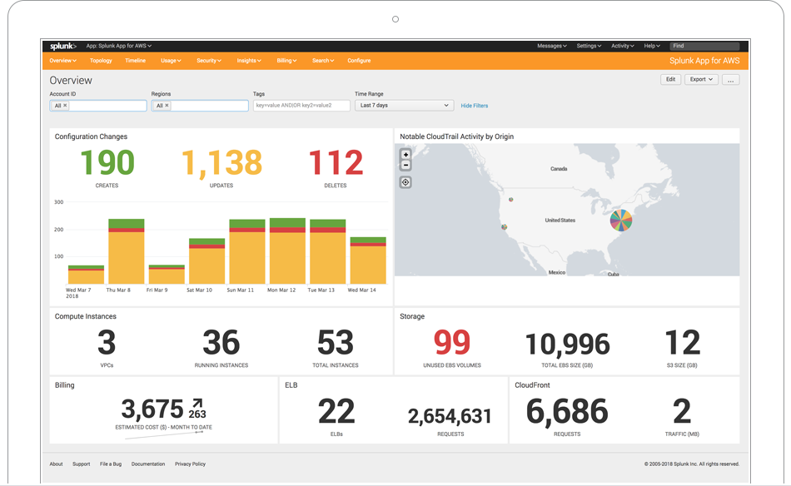Go to the Timeline tab

tap(135, 61)
